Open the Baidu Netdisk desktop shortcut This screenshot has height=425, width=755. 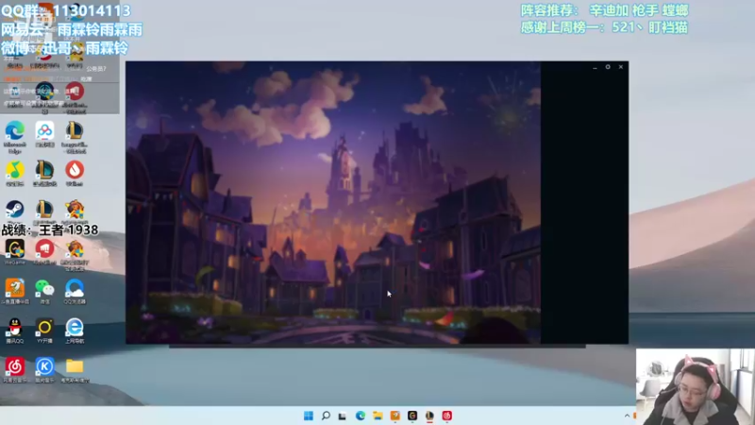[x=44, y=132]
